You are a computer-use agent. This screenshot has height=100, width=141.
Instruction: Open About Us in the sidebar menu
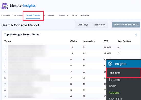click(x=115, y=99)
